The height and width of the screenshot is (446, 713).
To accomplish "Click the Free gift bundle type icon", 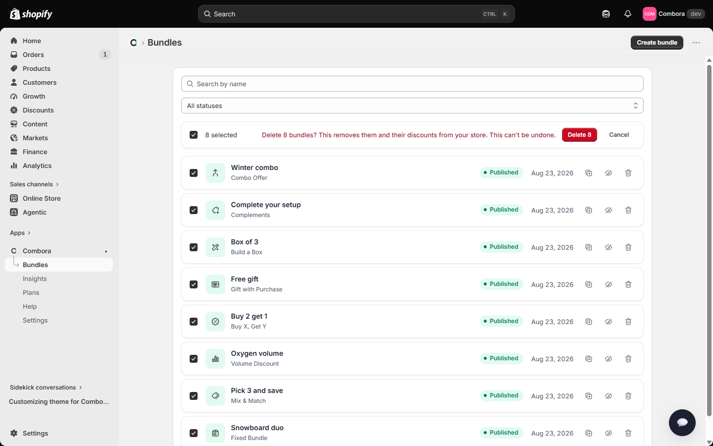I will click(x=215, y=284).
